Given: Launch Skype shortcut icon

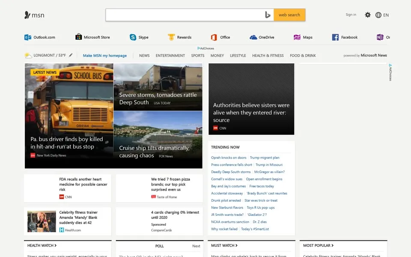Looking at the screenshot, I should click(x=133, y=37).
